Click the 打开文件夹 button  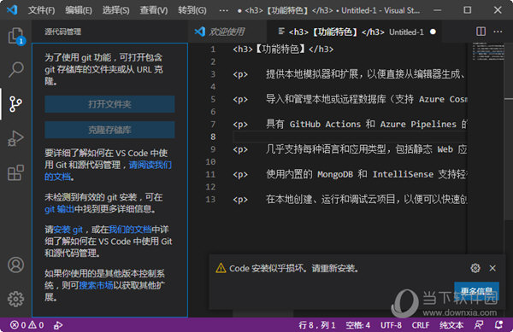point(109,104)
